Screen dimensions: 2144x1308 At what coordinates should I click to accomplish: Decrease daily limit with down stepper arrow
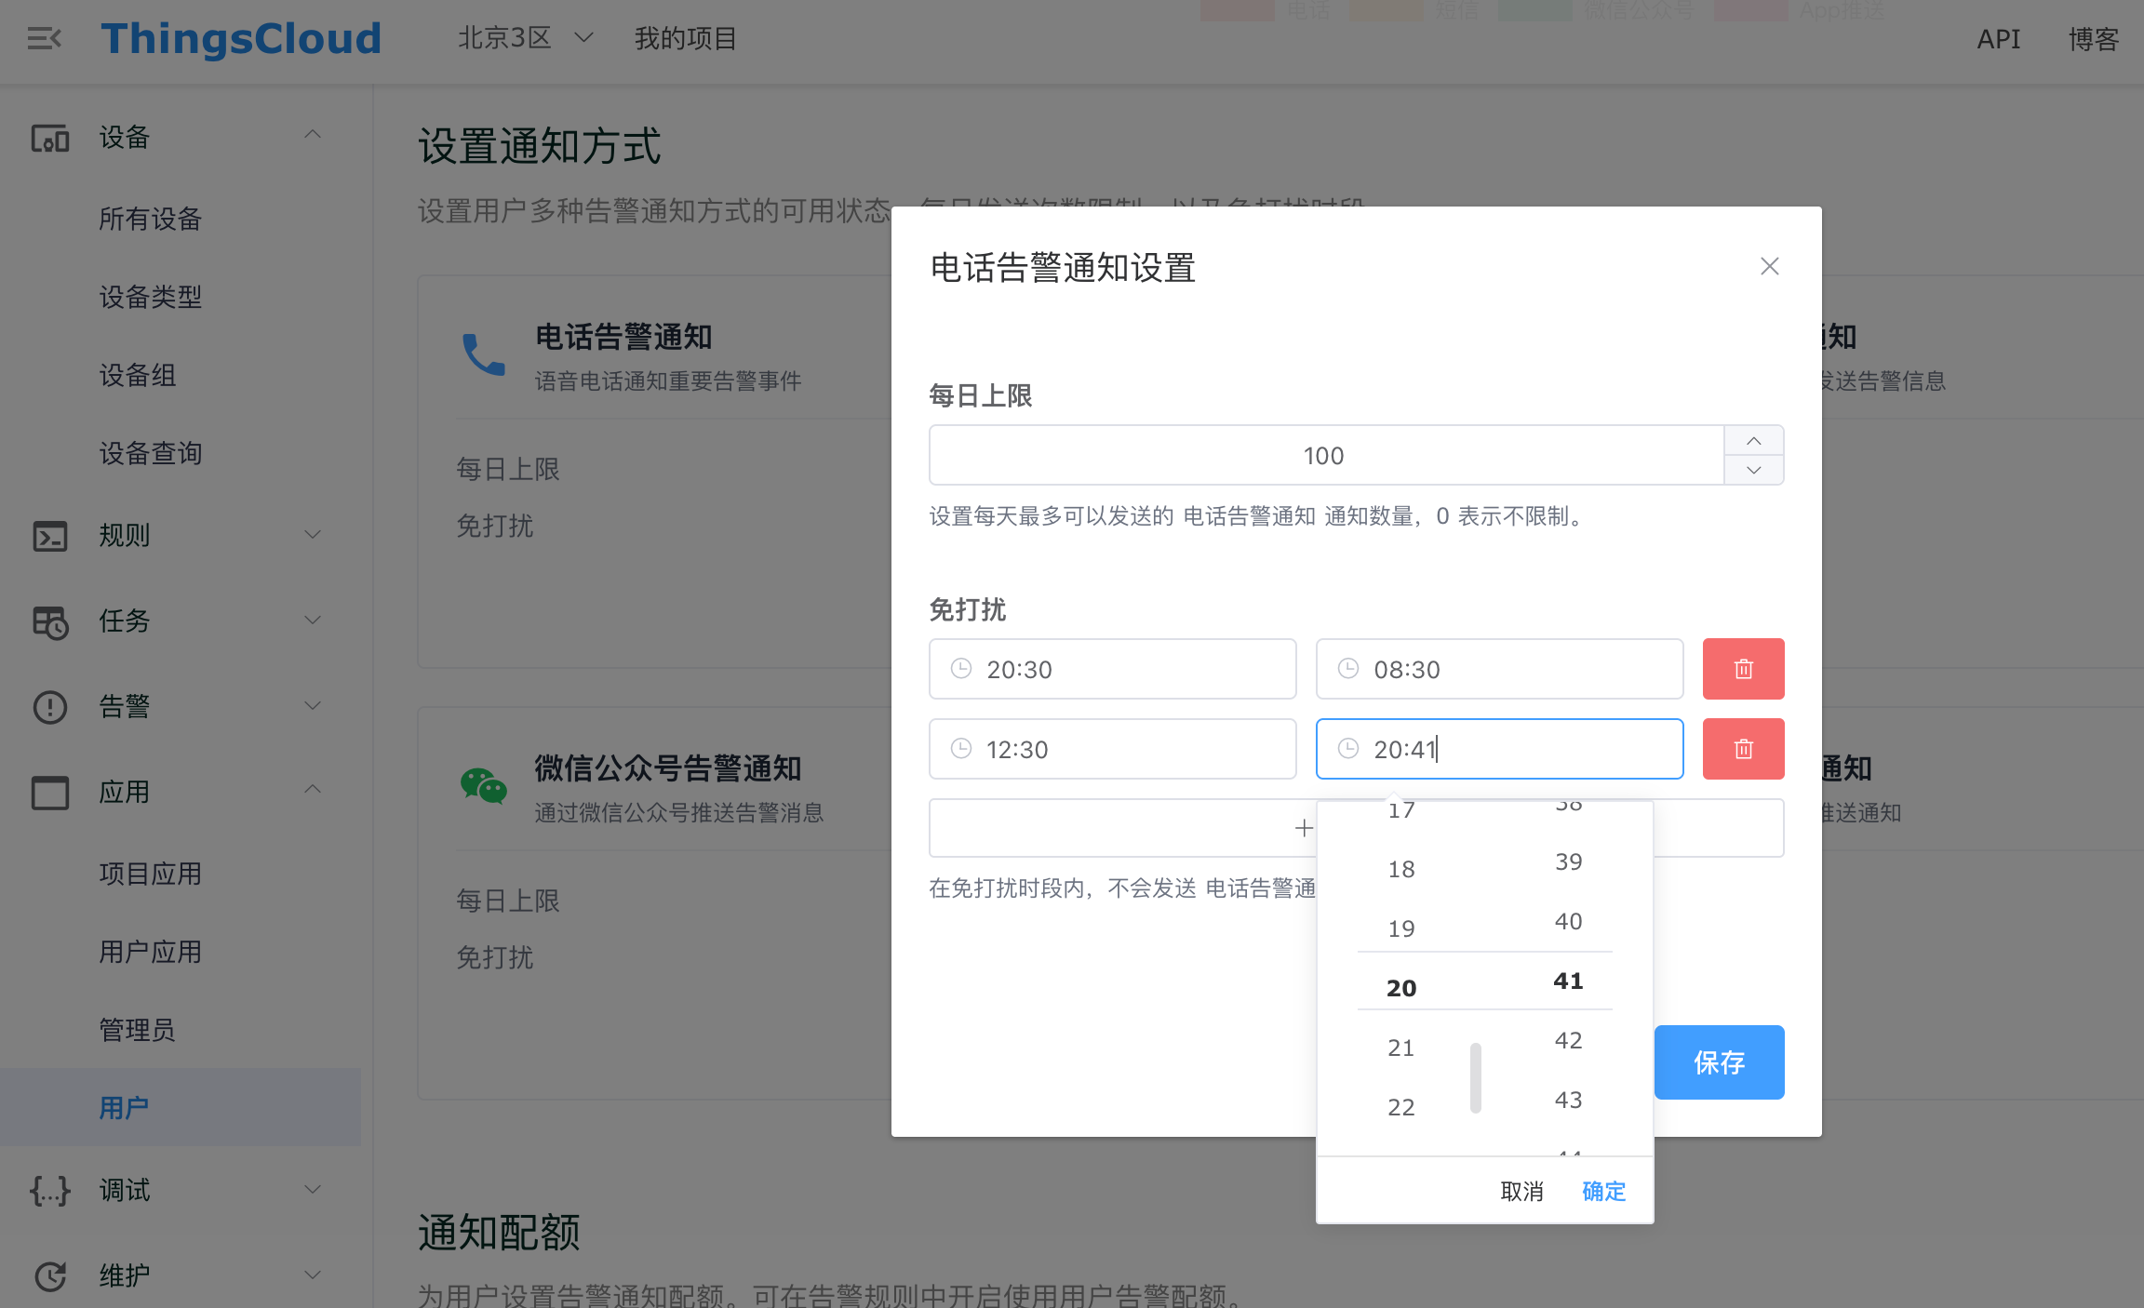click(1753, 471)
